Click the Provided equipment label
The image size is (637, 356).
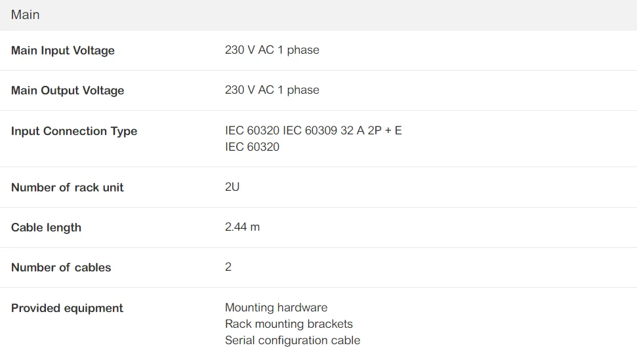tap(67, 308)
